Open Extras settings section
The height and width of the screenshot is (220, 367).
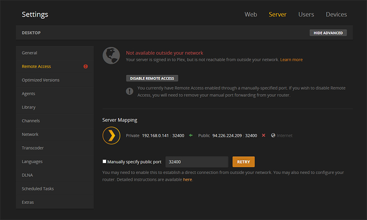55,202
